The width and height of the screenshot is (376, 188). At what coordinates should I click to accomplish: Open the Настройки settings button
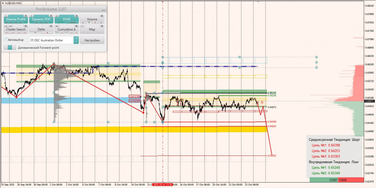(x=92, y=40)
